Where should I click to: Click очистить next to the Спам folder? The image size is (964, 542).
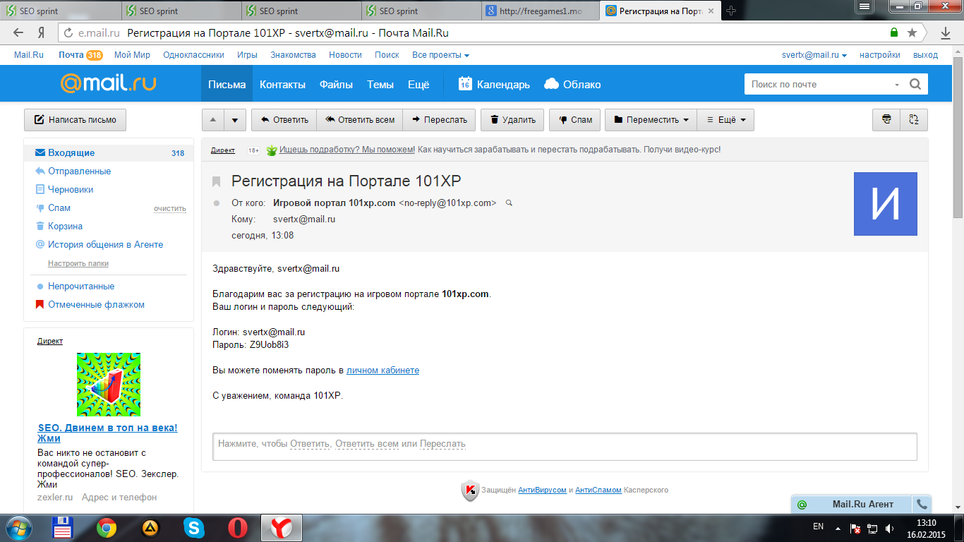click(170, 209)
